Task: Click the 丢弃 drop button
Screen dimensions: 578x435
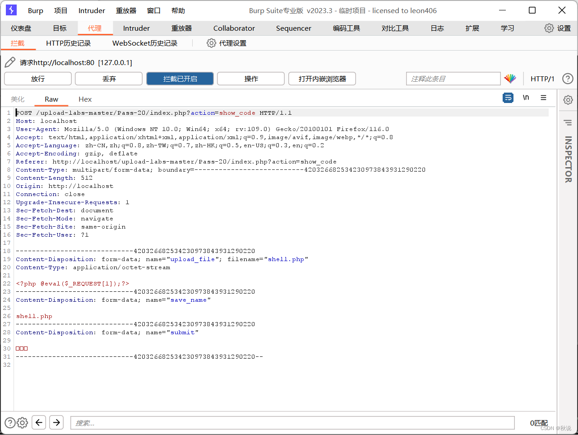Action: click(109, 79)
